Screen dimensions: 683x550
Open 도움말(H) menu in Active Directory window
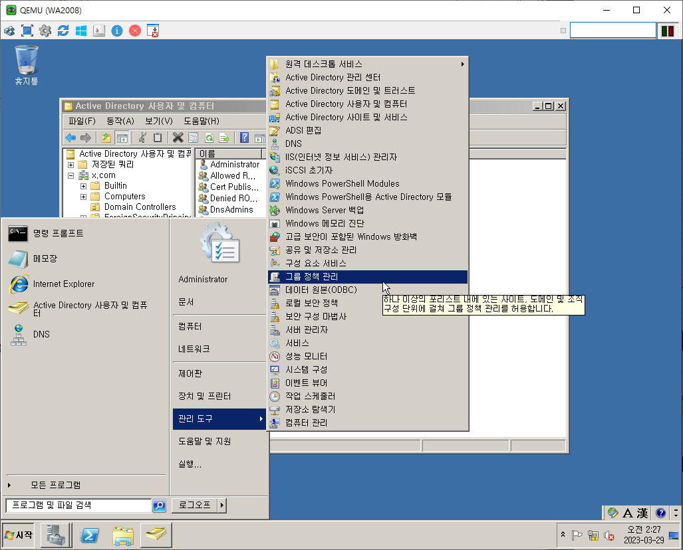(x=202, y=121)
